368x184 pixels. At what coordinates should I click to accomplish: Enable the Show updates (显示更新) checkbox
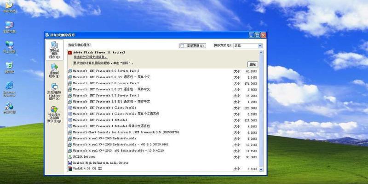tap(182, 46)
